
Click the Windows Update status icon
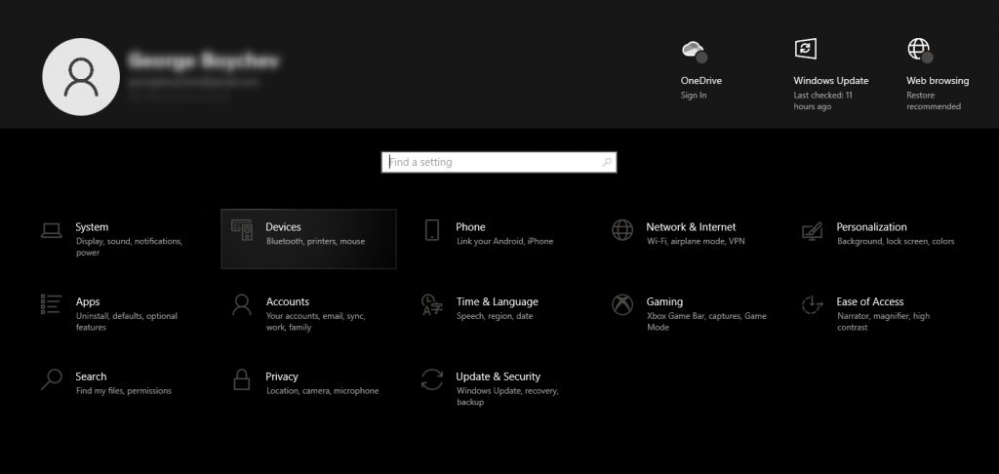(x=805, y=49)
